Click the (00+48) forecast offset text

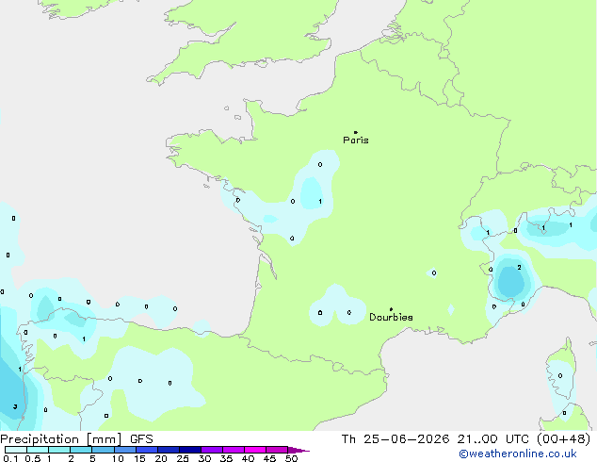pos(564,439)
